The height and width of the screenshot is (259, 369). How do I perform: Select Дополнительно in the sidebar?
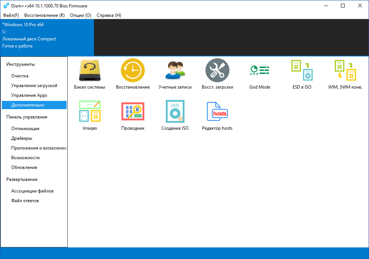(34, 105)
